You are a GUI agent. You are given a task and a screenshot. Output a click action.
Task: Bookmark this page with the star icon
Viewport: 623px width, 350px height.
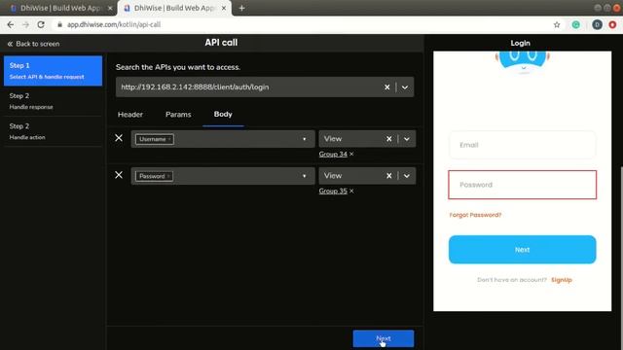[x=557, y=24]
